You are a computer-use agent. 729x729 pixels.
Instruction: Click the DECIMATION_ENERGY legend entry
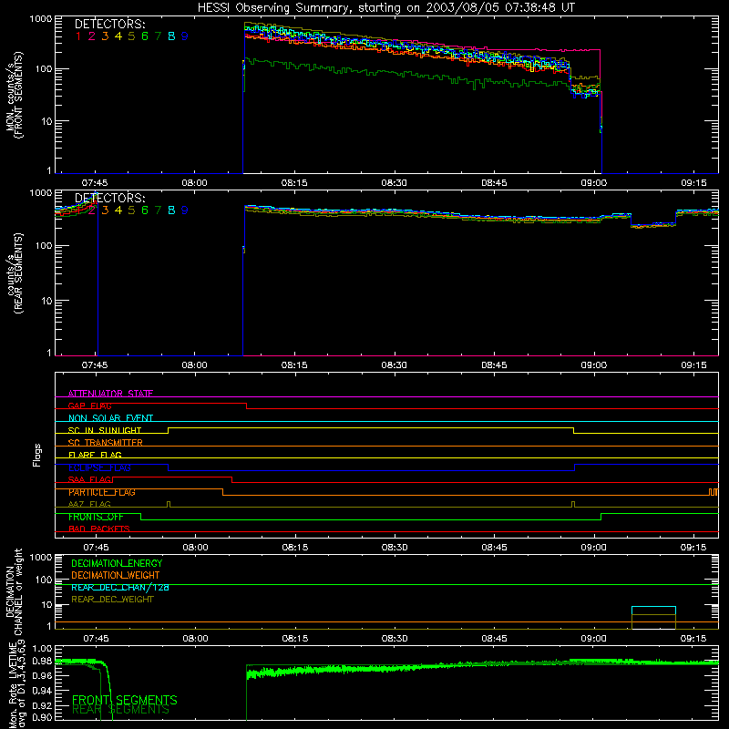117,563
